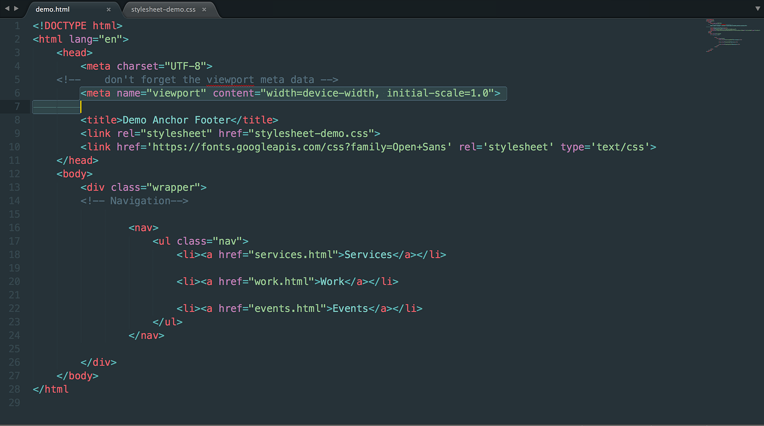
Task: Close the demo.html tab
Action: pos(108,10)
